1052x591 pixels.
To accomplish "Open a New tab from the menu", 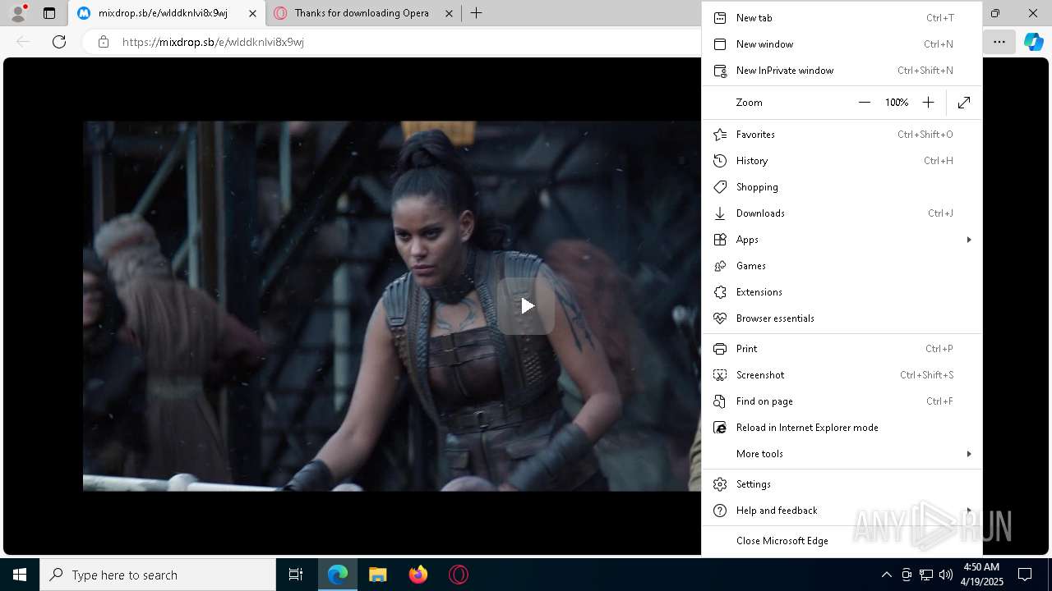I will [x=842, y=18].
